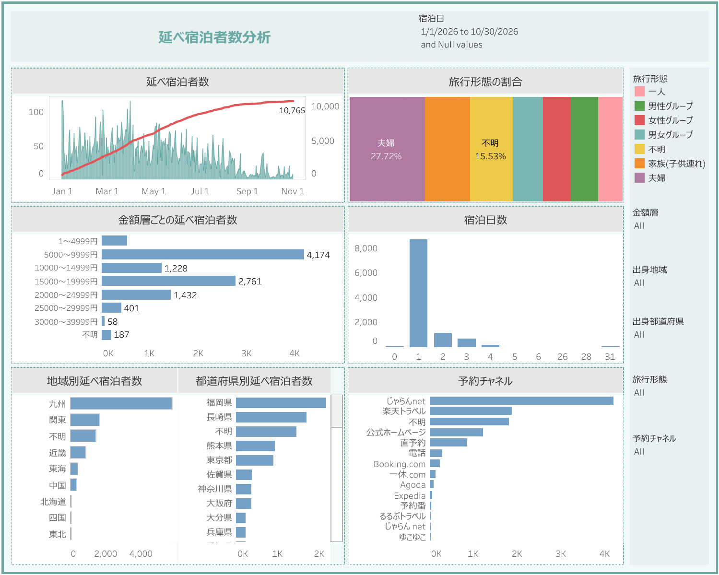Select the 神奈川県 bar
The height and width of the screenshot is (575, 719).
tap(244, 489)
